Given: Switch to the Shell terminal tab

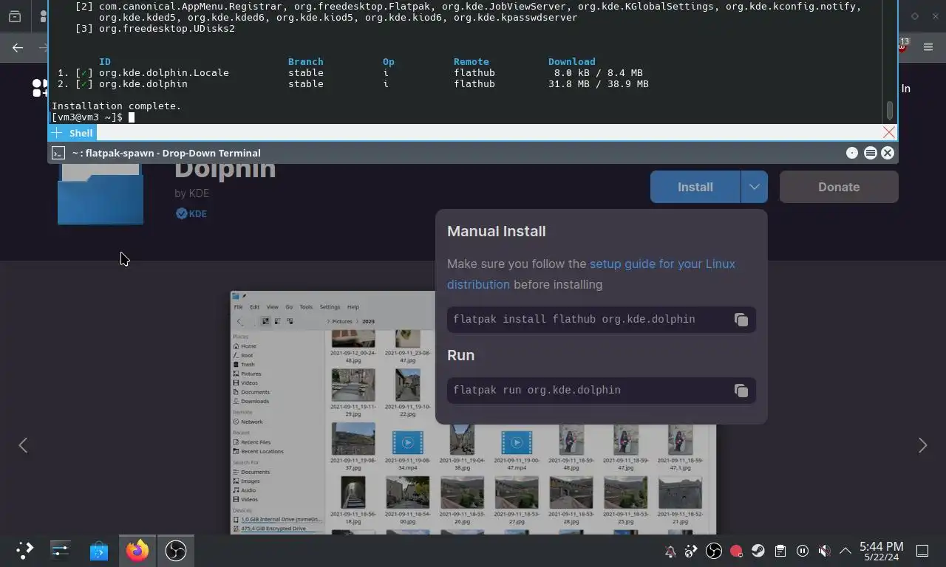Looking at the screenshot, I should coord(81,133).
